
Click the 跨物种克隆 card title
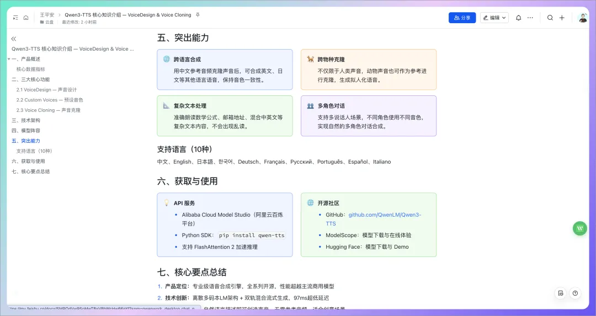coord(331,59)
